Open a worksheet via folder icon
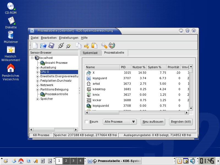 click(x=43, y=45)
